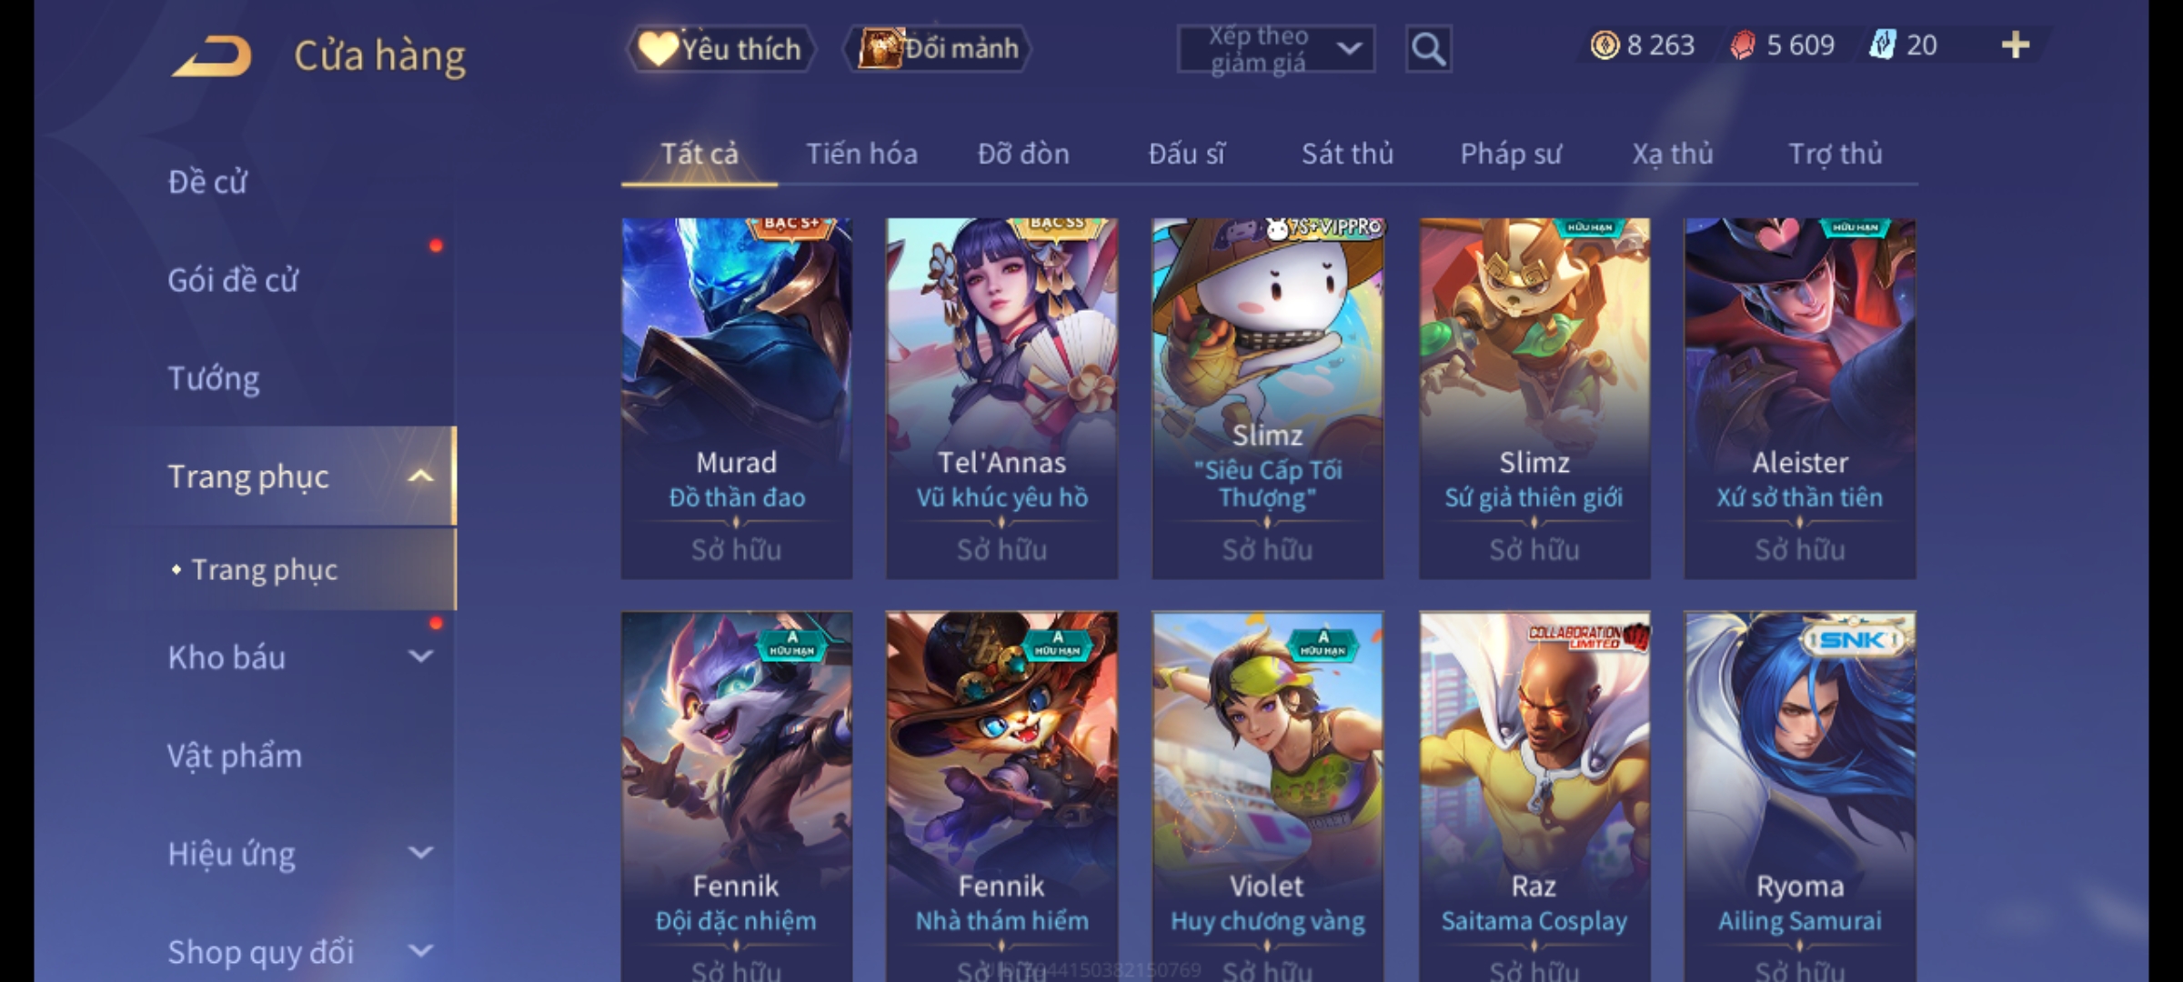The image size is (2183, 982).
Task: Open the search magnifier icon
Action: [1428, 49]
